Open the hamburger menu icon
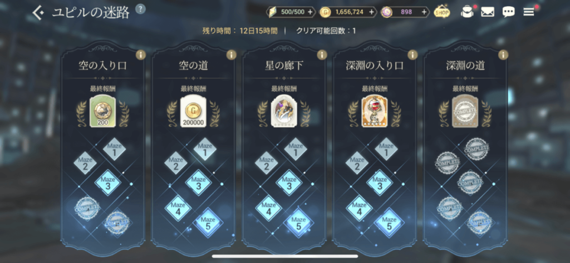This screenshot has height=263, width=570. coord(529,12)
